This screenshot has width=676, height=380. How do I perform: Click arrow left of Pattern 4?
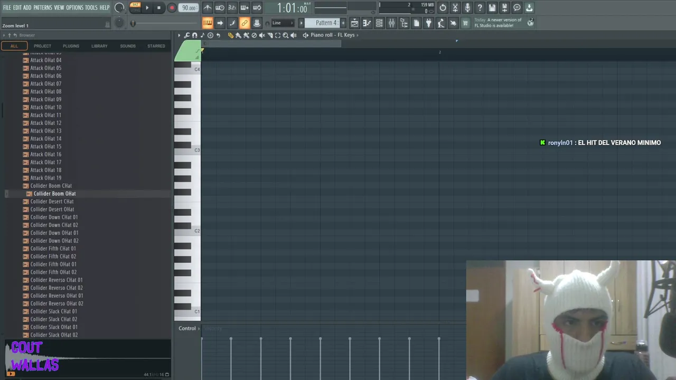click(302, 23)
